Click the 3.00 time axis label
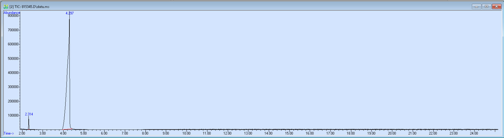Viewport: 504px width, 138px height. pos(43,133)
